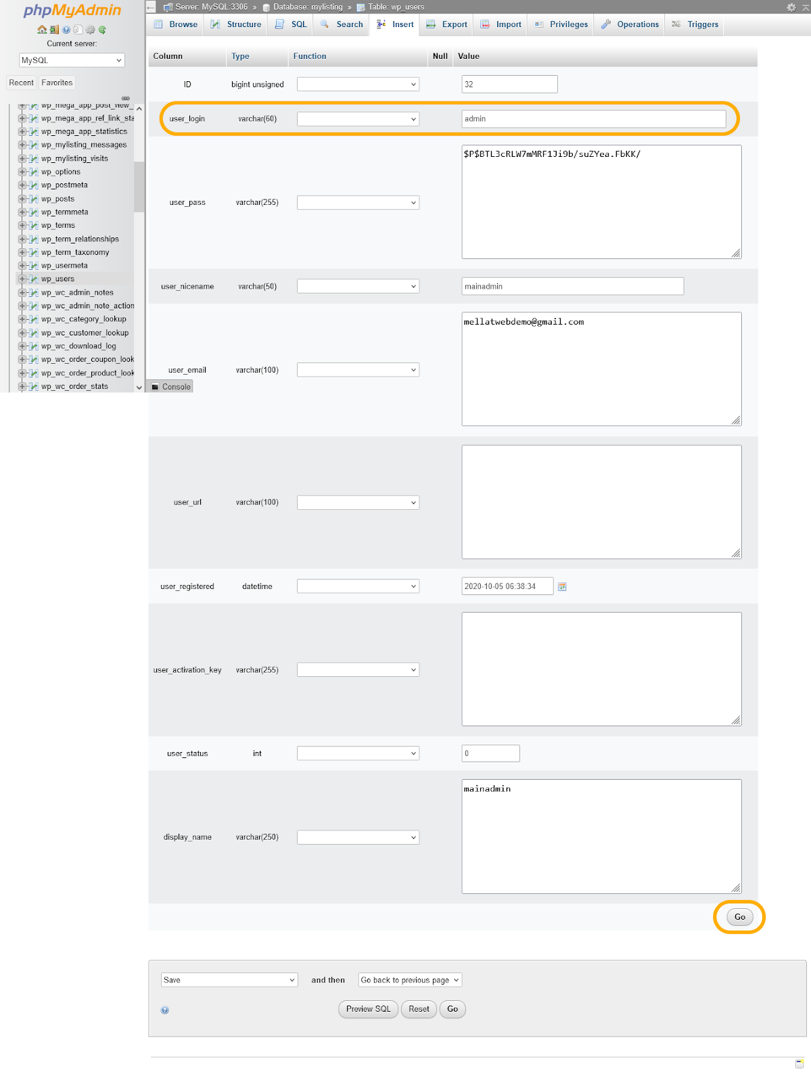
Task: Click table icon beside wp_usermeta
Action: (x=34, y=266)
